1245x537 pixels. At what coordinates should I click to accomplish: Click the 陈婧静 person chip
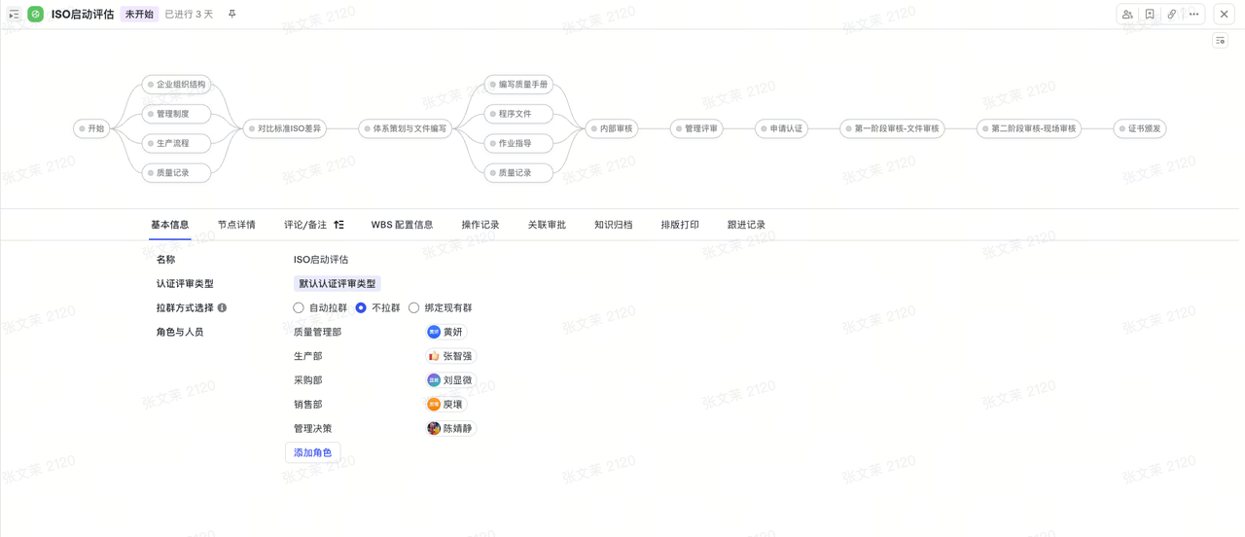[x=451, y=428]
